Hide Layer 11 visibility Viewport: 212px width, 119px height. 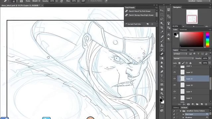click(175, 79)
